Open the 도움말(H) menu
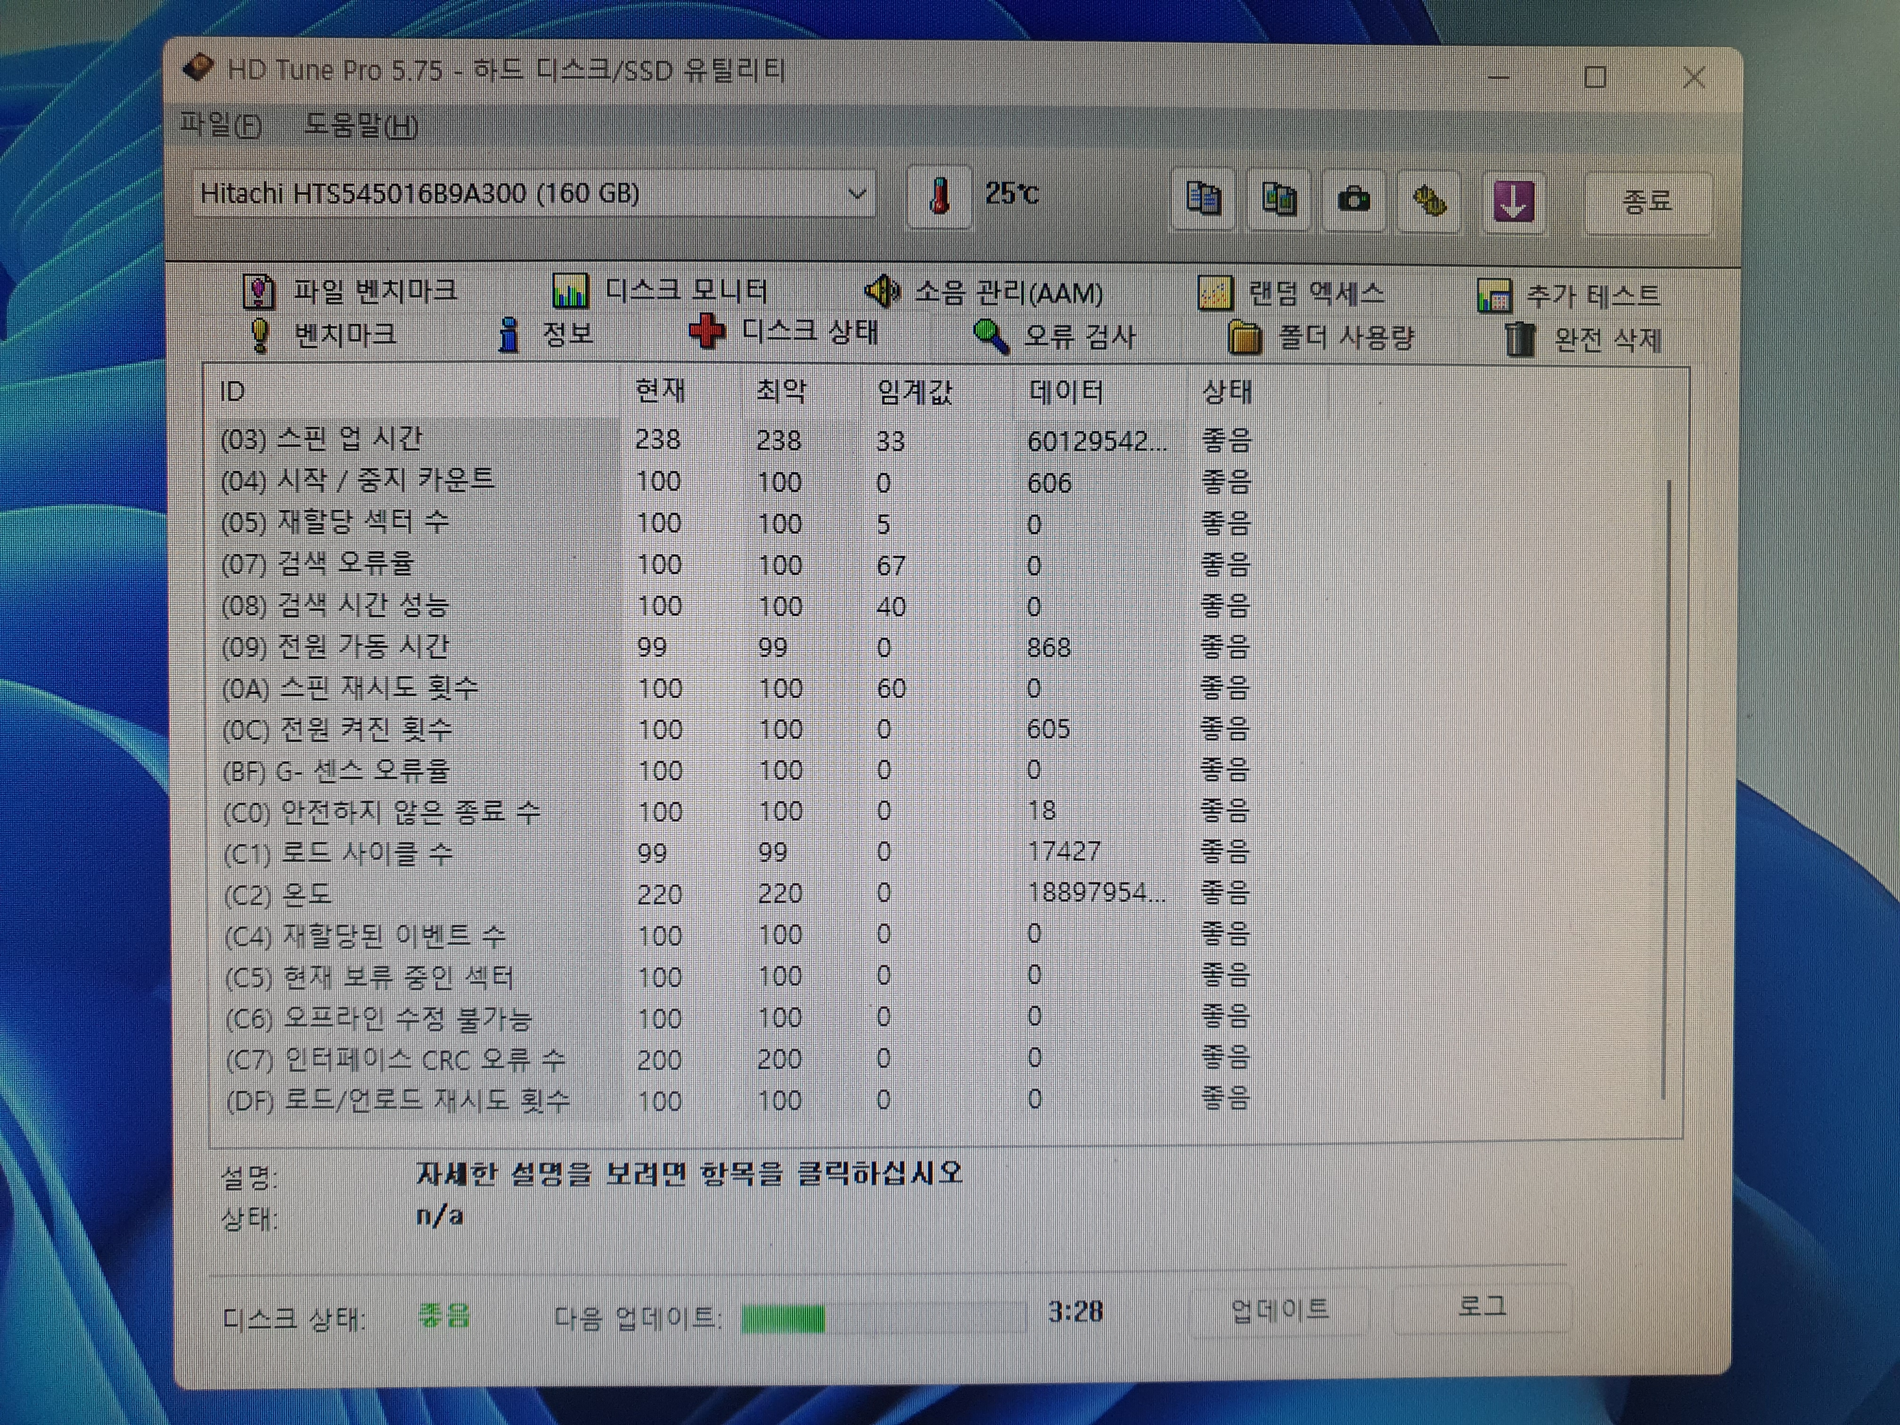This screenshot has height=1425, width=1900. point(361,126)
